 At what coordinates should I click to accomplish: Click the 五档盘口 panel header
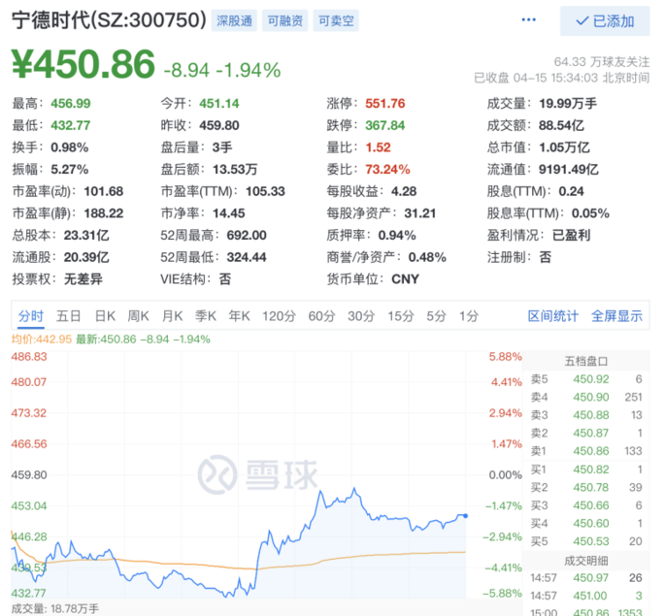[586, 361]
